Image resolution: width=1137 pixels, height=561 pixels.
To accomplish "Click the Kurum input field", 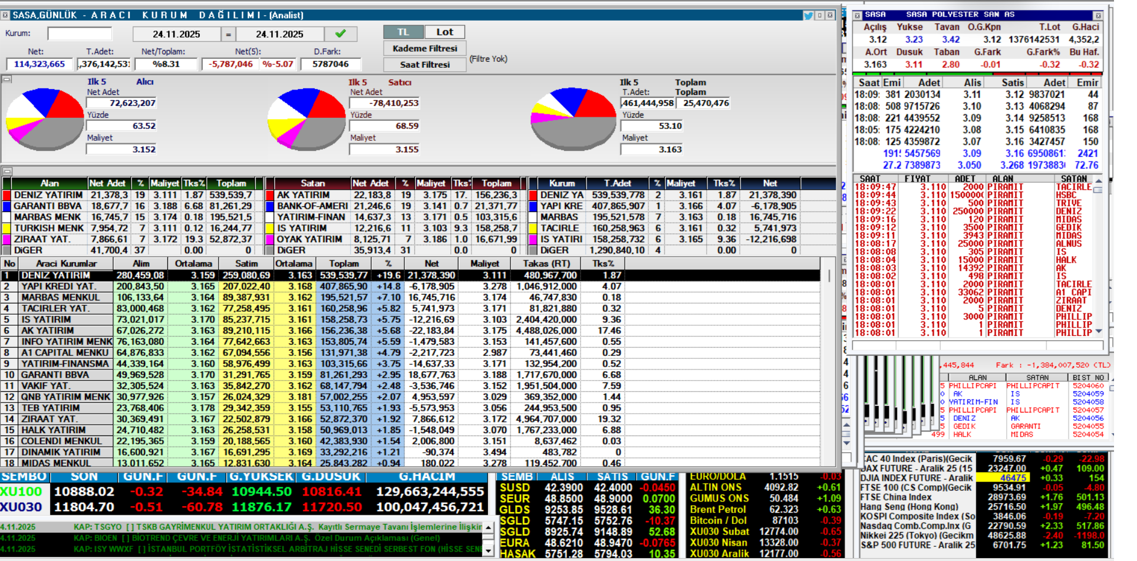I will pos(80,34).
